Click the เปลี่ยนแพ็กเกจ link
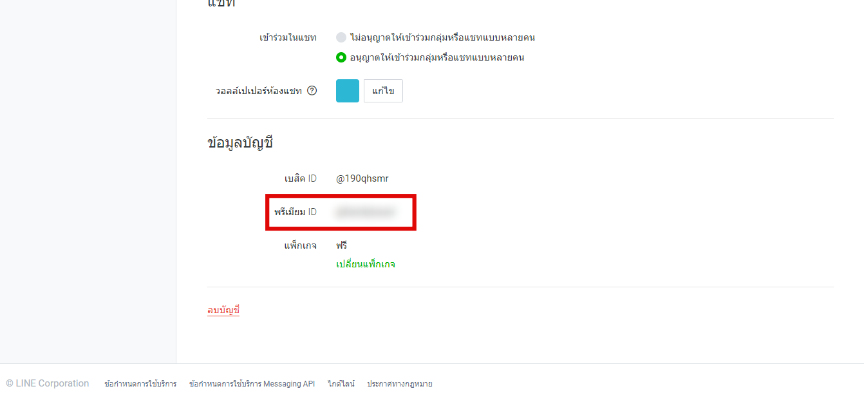Viewport: 864px width, 402px height. coord(366,264)
